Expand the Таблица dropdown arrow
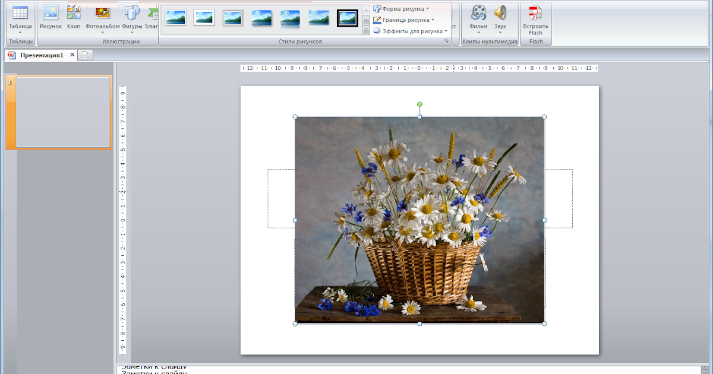713x374 pixels. (20, 33)
